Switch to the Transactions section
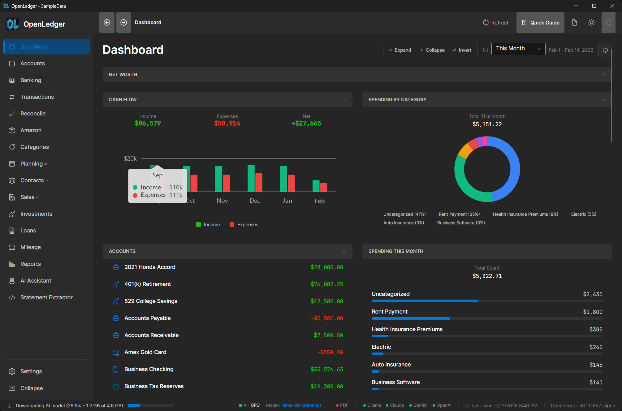The height and width of the screenshot is (411, 622). tap(36, 97)
